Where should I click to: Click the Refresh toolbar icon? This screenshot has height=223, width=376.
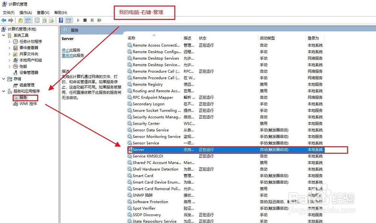coord(44,20)
